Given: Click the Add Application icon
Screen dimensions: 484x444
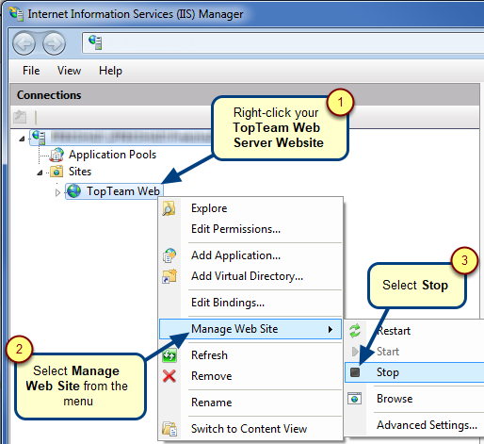Looking at the screenshot, I should click(x=169, y=255).
